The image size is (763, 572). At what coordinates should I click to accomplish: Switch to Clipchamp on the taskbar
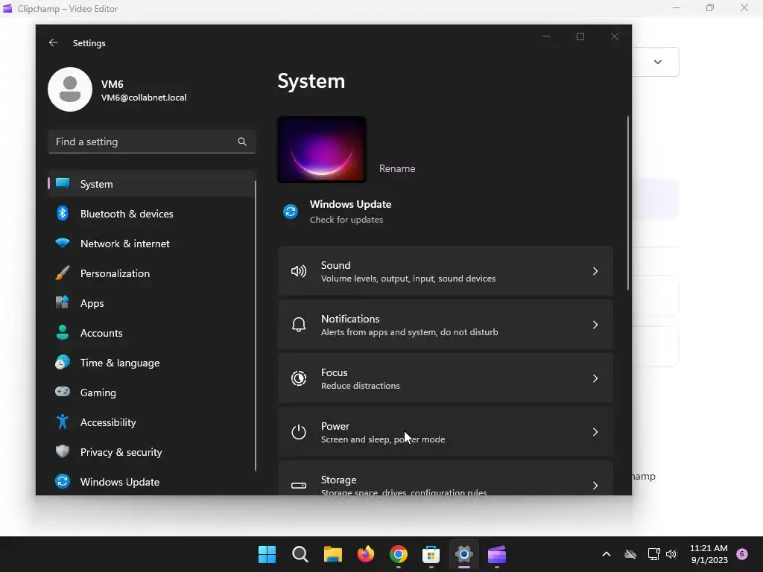point(497,554)
